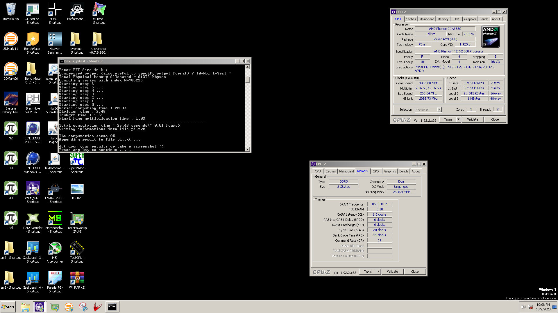Image resolution: width=558 pixels, height=313 pixels.
Task: Open Geekbench 4 shortcut icon
Action: [33, 282]
